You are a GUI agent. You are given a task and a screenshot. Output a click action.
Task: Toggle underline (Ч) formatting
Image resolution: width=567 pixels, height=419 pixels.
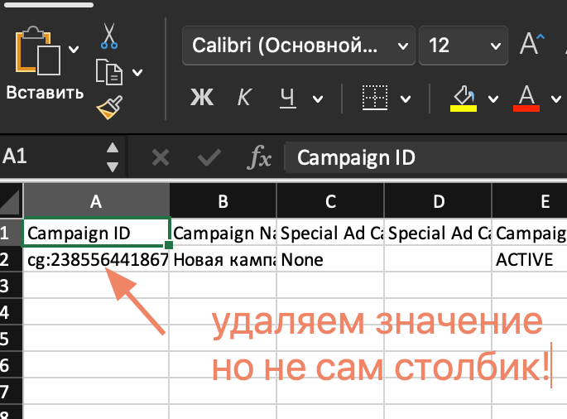pos(288,98)
